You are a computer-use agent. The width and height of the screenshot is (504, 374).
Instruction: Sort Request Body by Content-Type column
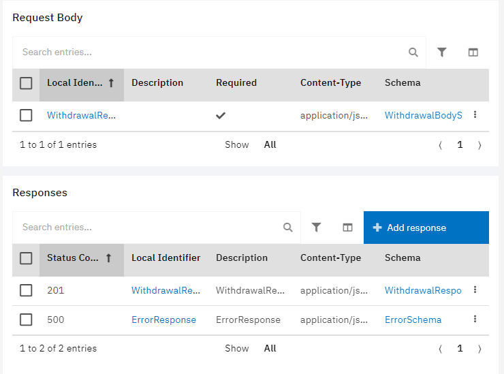(x=331, y=82)
